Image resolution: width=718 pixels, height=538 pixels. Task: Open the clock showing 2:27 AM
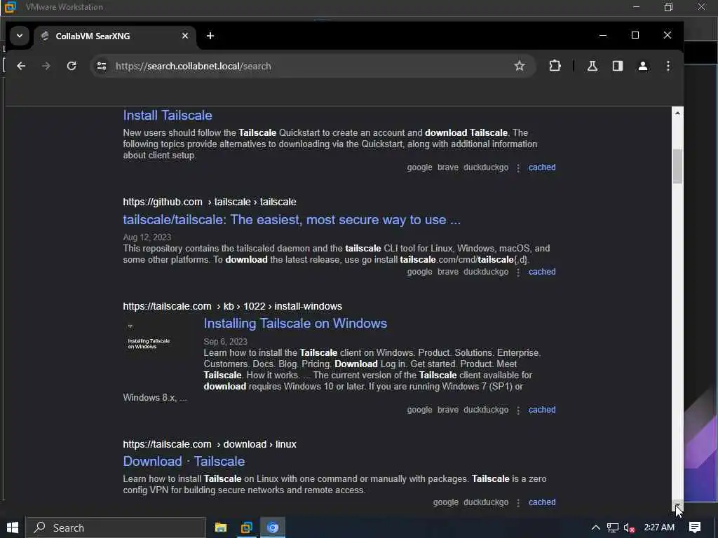(x=659, y=527)
